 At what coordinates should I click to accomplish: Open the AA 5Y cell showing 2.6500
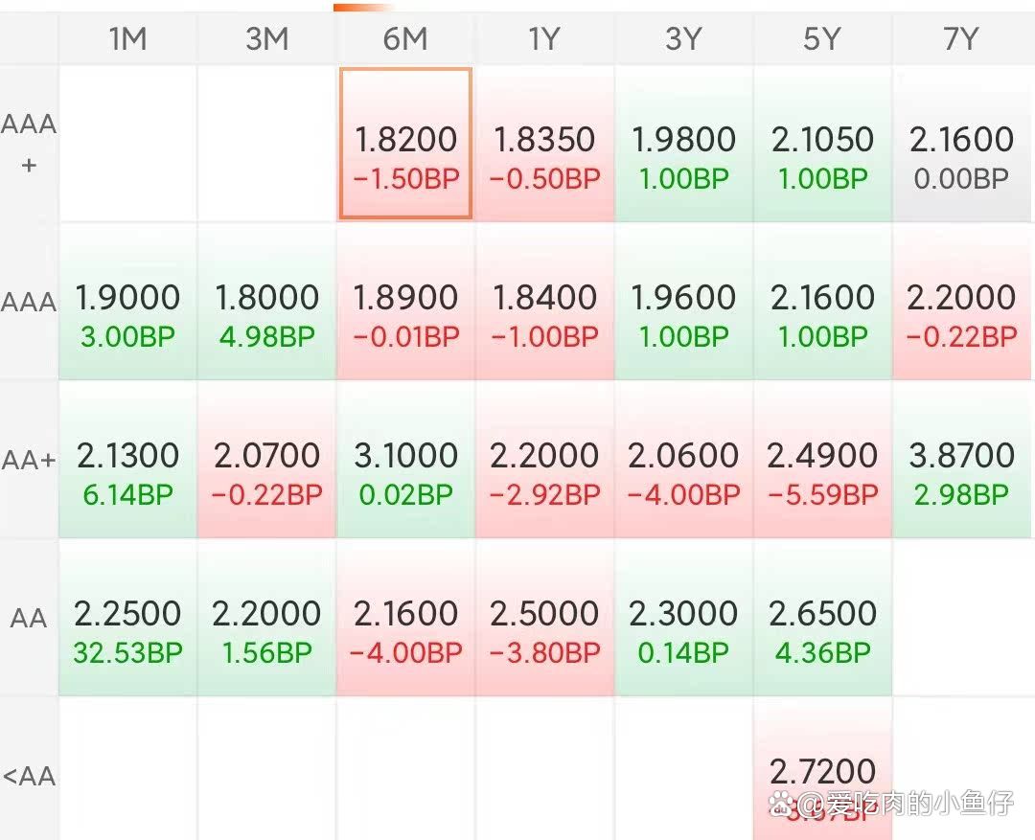click(822, 619)
